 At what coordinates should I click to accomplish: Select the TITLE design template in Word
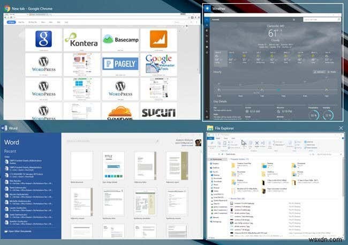pyautogui.click(x=113, y=166)
